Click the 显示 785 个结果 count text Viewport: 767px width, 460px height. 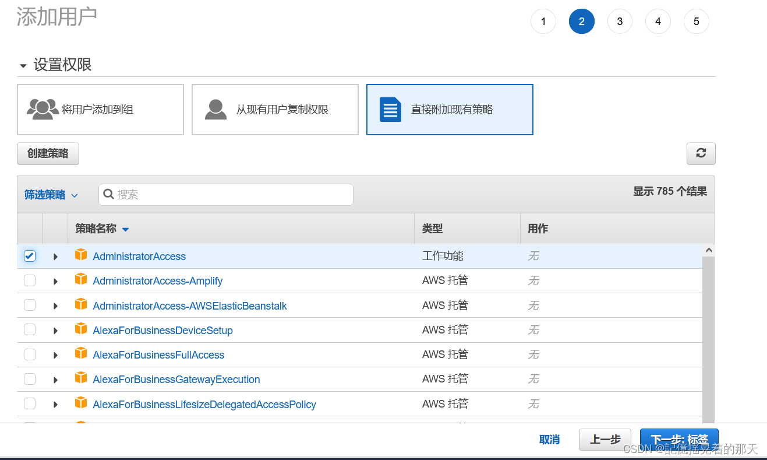(670, 191)
